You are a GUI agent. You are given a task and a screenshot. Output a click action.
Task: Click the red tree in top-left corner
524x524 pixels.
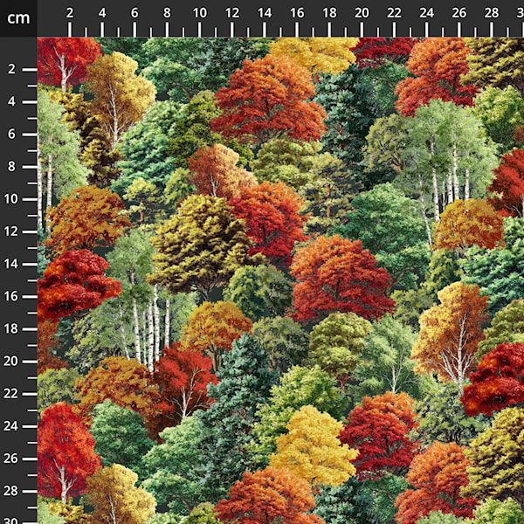click(67, 62)
